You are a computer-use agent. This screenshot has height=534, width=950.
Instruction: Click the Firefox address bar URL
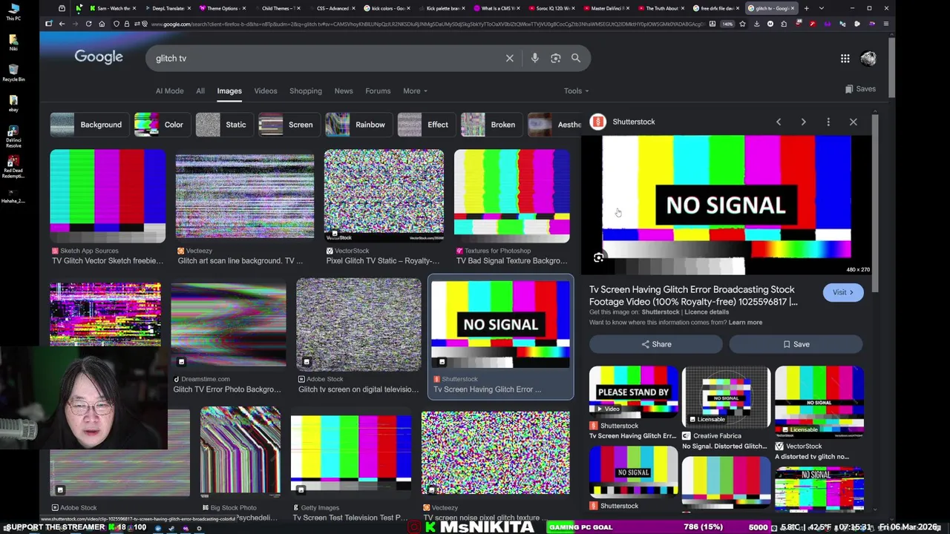pos(427,24)
